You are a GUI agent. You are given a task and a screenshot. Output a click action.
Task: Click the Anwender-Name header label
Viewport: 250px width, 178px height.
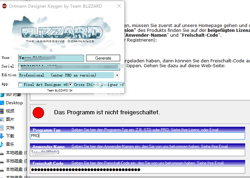(49, 147)
